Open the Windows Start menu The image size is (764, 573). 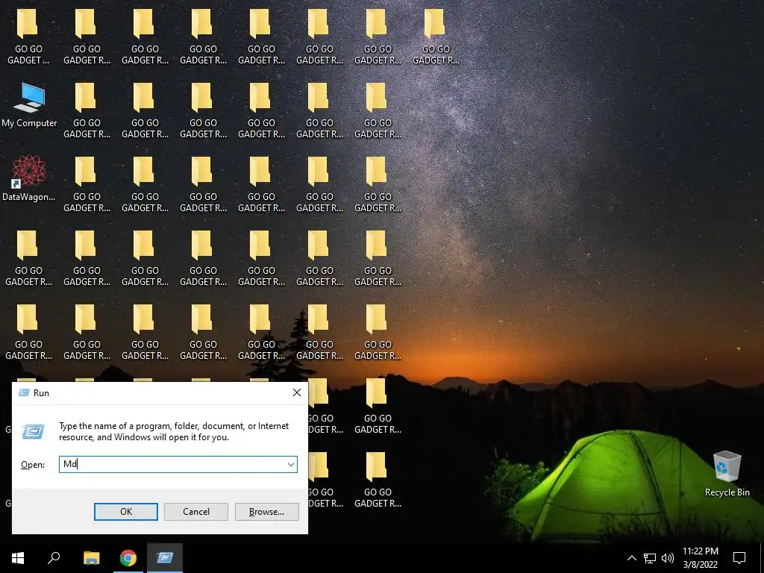18,558
